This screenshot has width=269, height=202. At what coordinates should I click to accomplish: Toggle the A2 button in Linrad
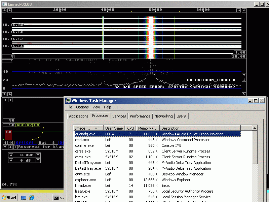(29, 125)
